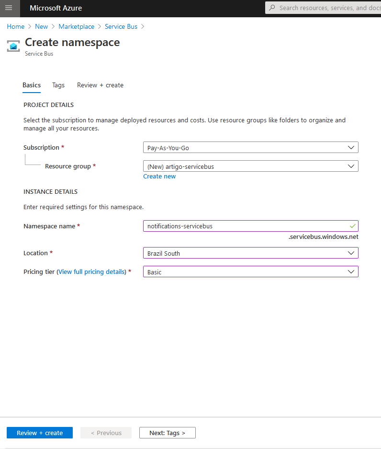381x449 pixels.
Task: Click the Service Bus namespace icon
Action: [x=13, y=46]
